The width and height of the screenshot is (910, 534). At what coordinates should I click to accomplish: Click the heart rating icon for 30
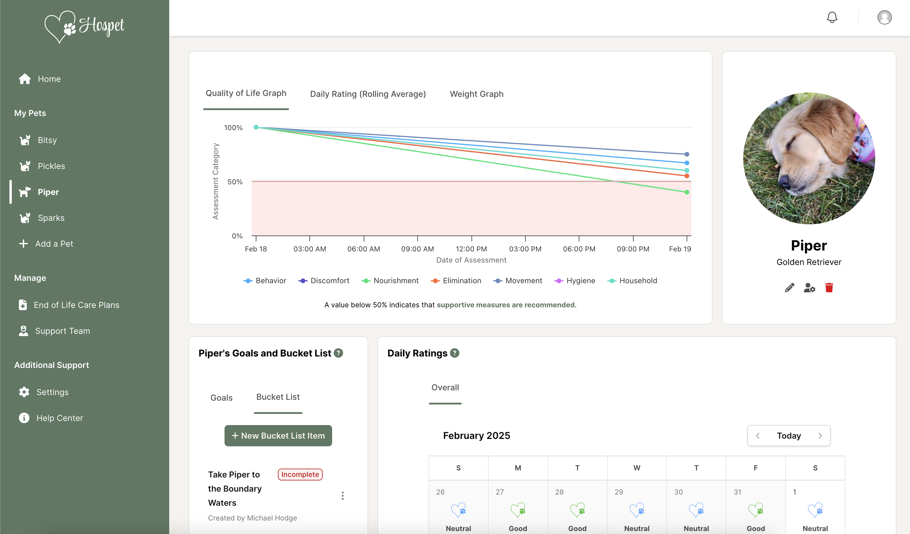tap(696, 510)
